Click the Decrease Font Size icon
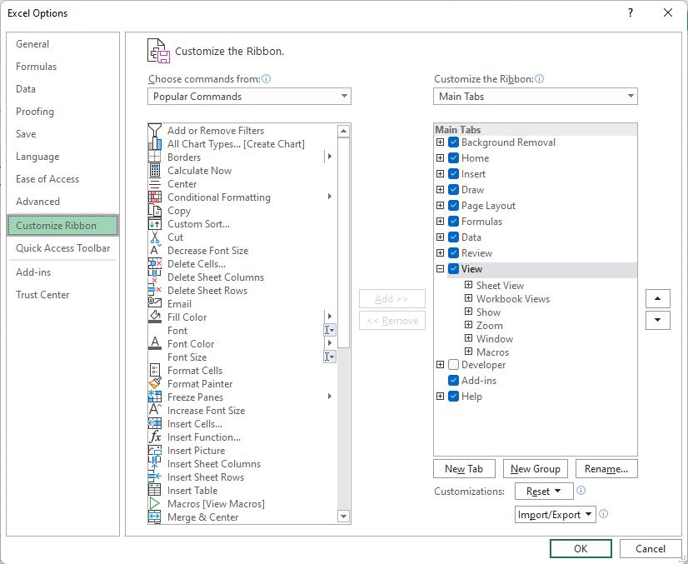 (x=154, y=251)
